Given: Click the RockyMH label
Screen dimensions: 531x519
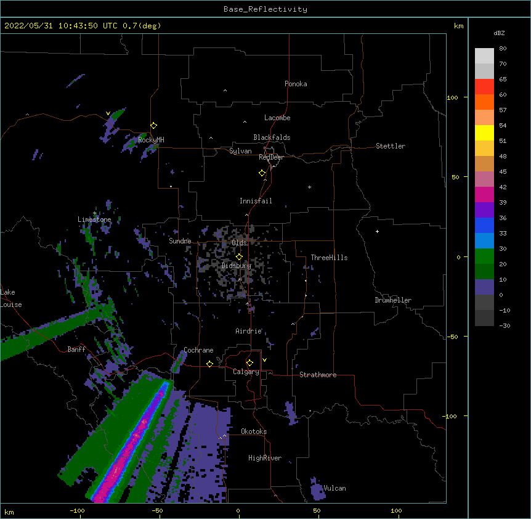Looking at the screenshot, I should (x=151, y=139).
